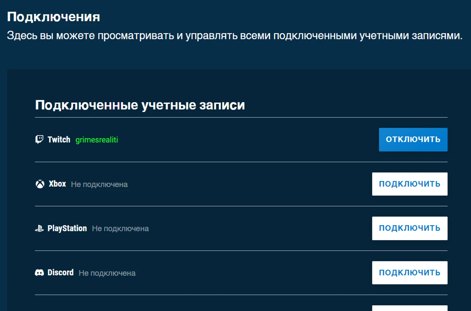Click the 'Подключенные учетные записи' section heading
471x311 pixels.
pos(140,105)
